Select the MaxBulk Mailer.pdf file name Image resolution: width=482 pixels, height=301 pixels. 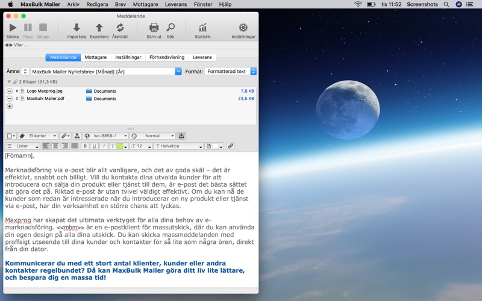point(46,99)
